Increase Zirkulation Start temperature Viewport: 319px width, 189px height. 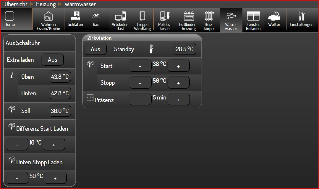coord(178,66)
